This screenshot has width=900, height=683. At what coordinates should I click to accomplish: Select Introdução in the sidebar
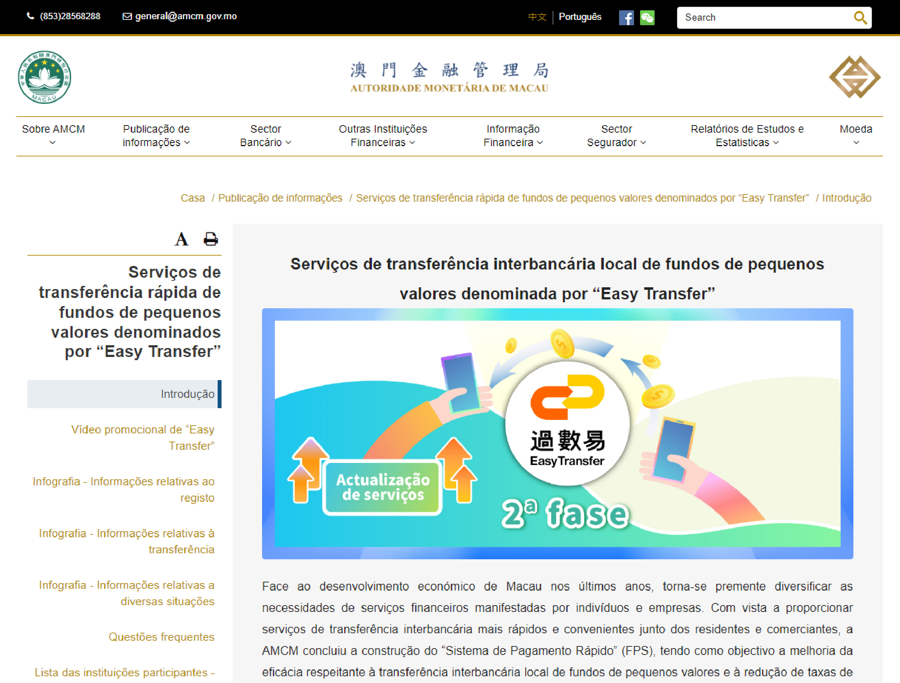[x=187, y=394]
